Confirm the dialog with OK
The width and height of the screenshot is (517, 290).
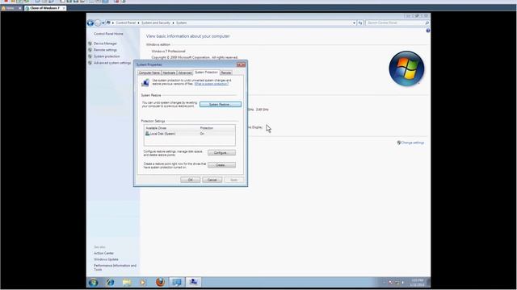tap(191, 180)
